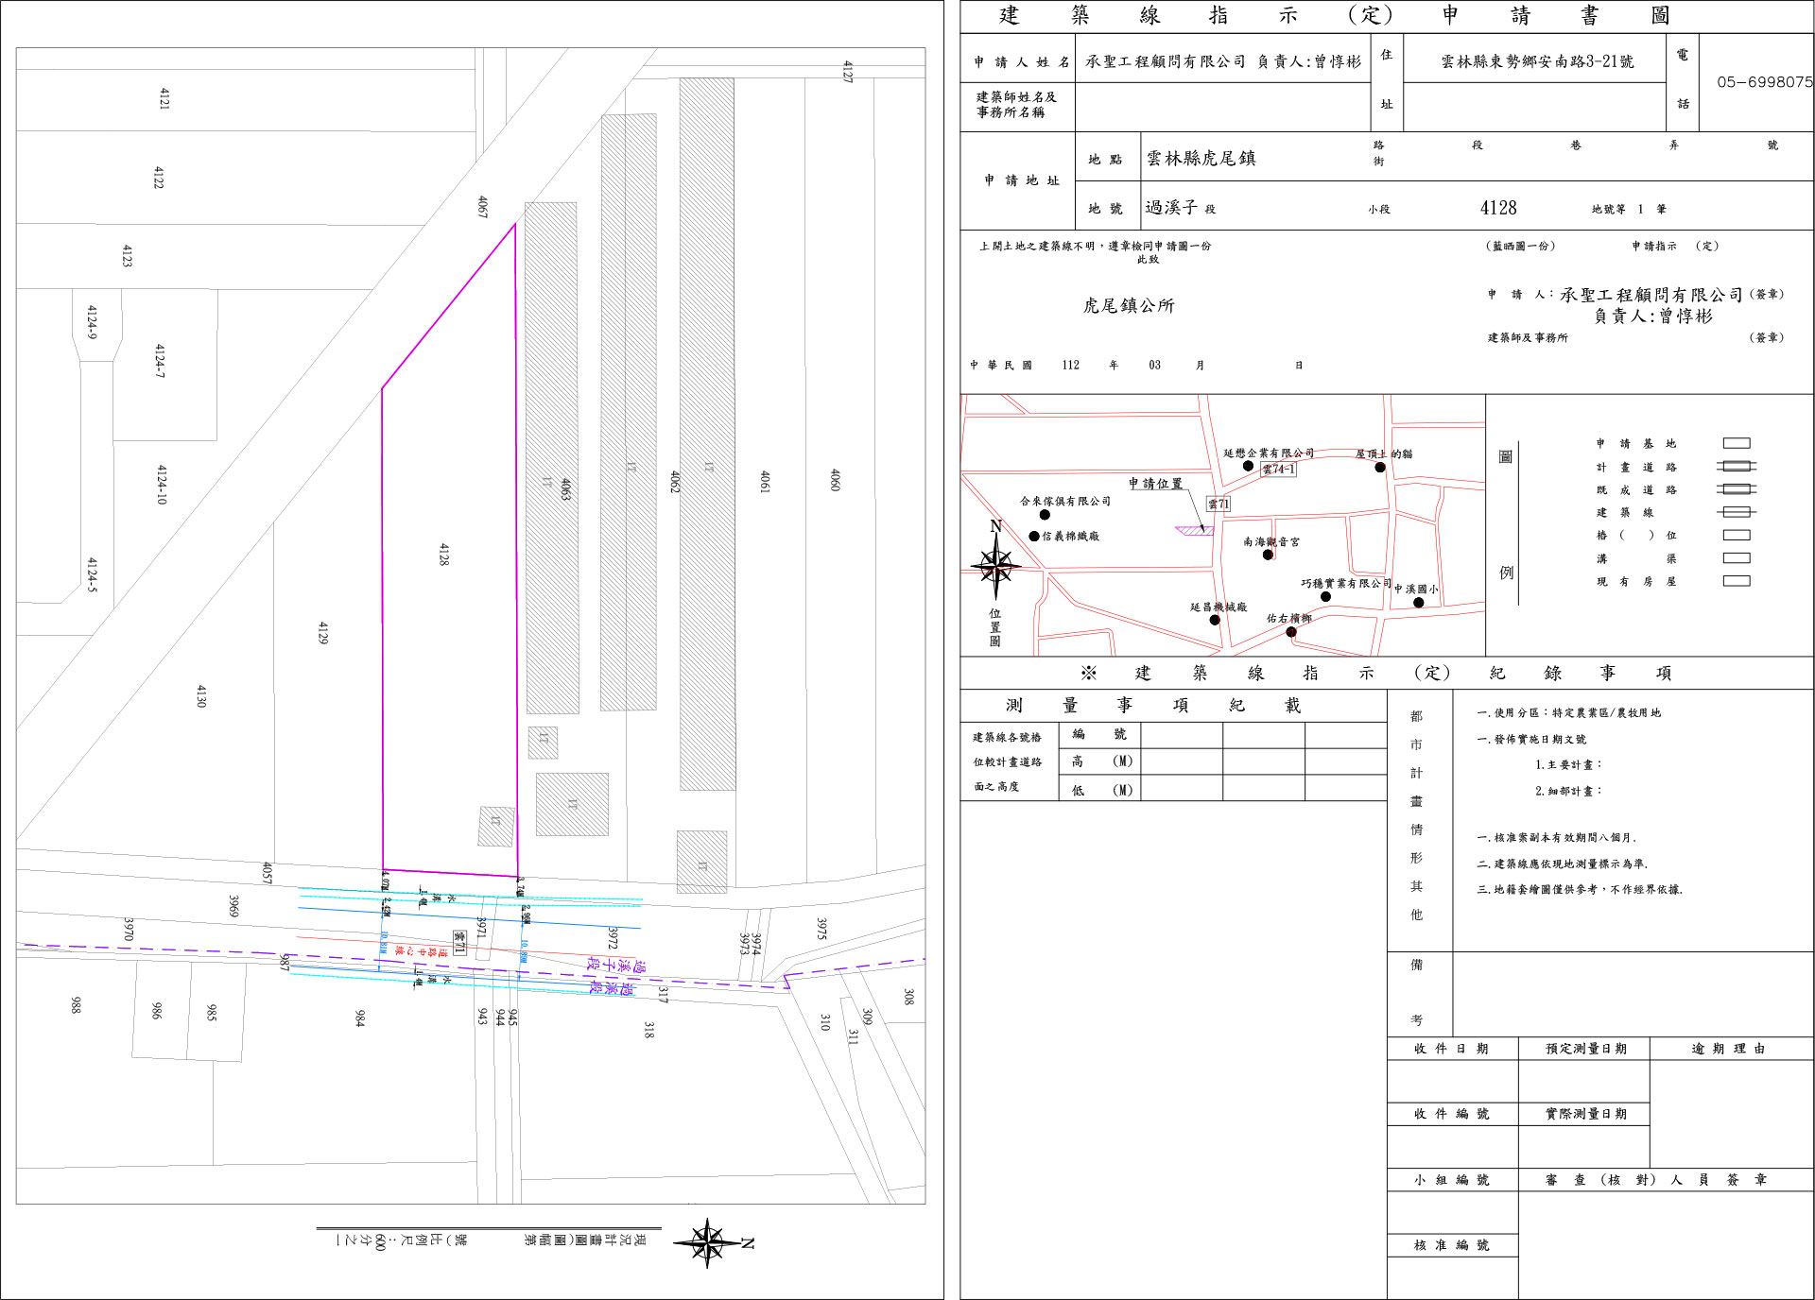1815x1300 pixels.
Task: Click the 預定測量日期 header cell
Action: (x=1585, y=1049)
